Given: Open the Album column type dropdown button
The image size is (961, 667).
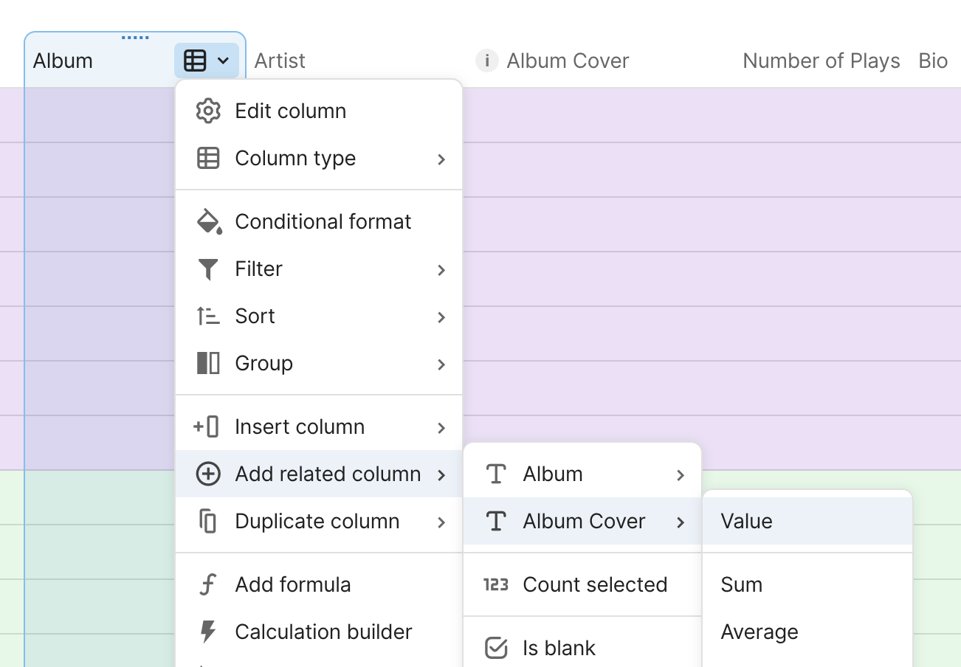Looking at the screenshot, I should pos(207,61).
